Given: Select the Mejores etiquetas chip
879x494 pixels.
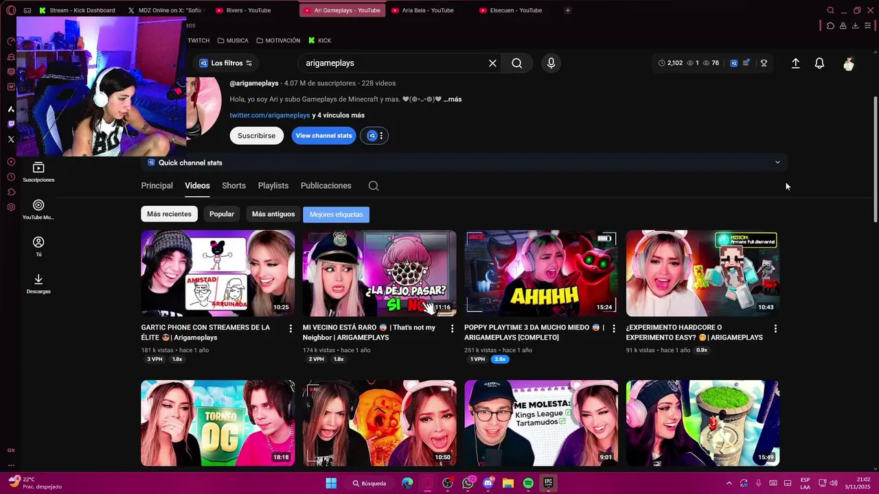Looking at the screenshot, I should tap(336, 215).
